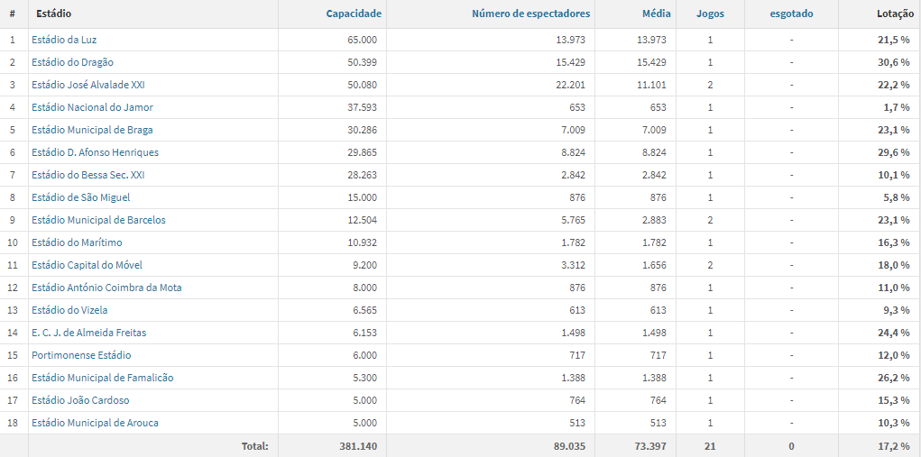The height and width of the screenshot is (457, 921).
Task: Open the Estádio Capital do Móvel link
Action: [x=87, y=265]
